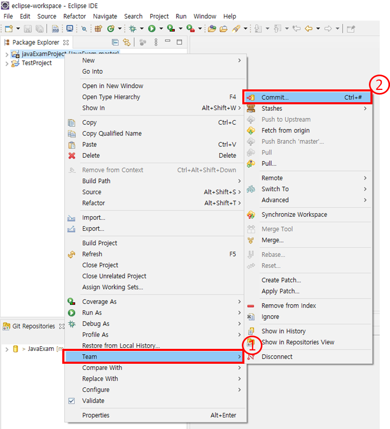This screenshot has height=429, width=390.
Task: Open the New file dropdown arrow
Action: pos(18,28)
